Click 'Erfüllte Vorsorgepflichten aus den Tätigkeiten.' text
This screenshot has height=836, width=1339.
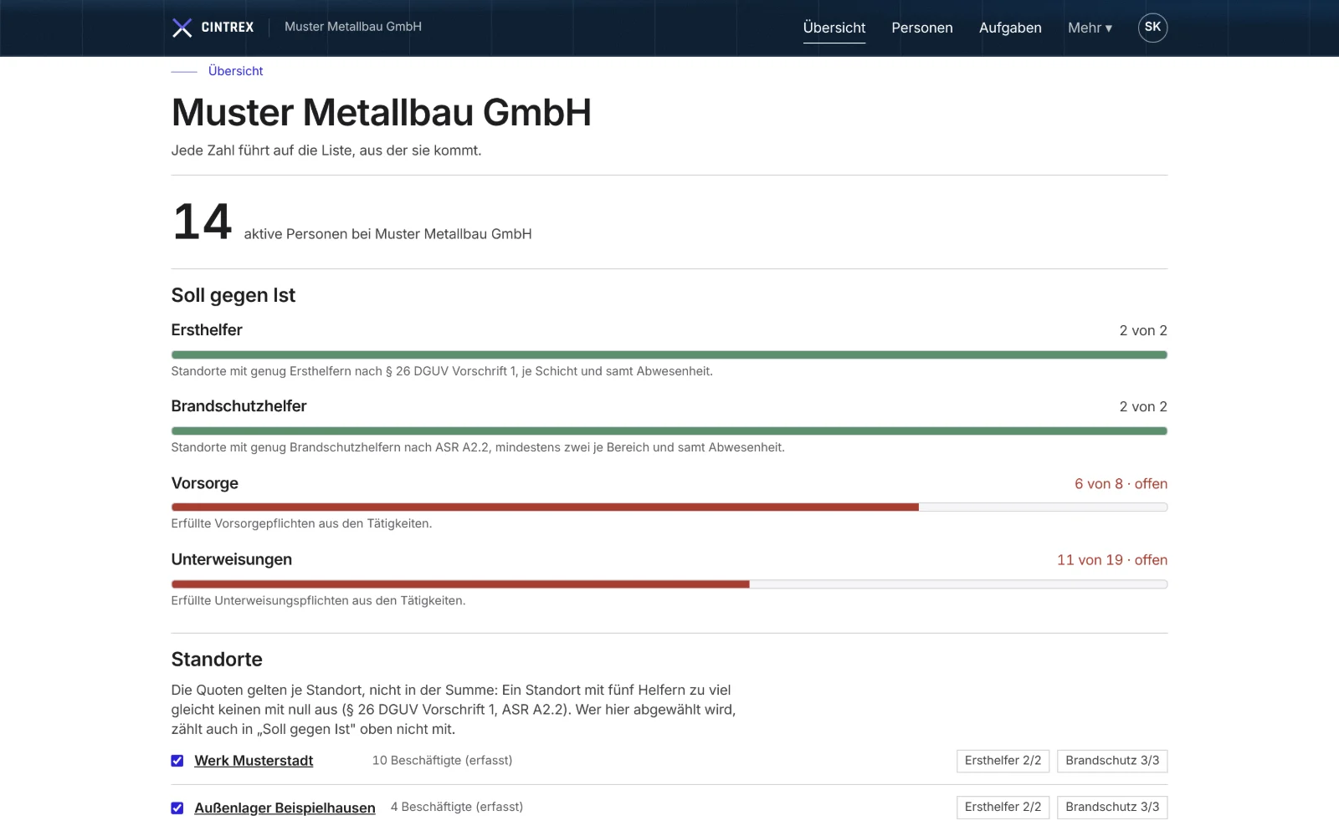301,524
